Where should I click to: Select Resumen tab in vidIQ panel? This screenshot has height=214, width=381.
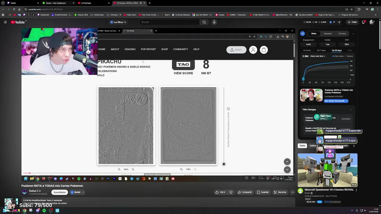tap(328, 34)
